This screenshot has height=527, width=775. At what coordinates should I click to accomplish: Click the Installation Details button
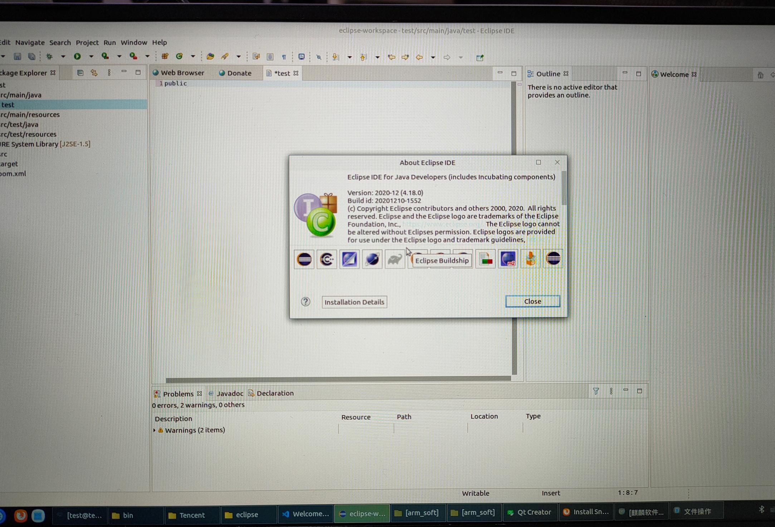pos(354,302)
